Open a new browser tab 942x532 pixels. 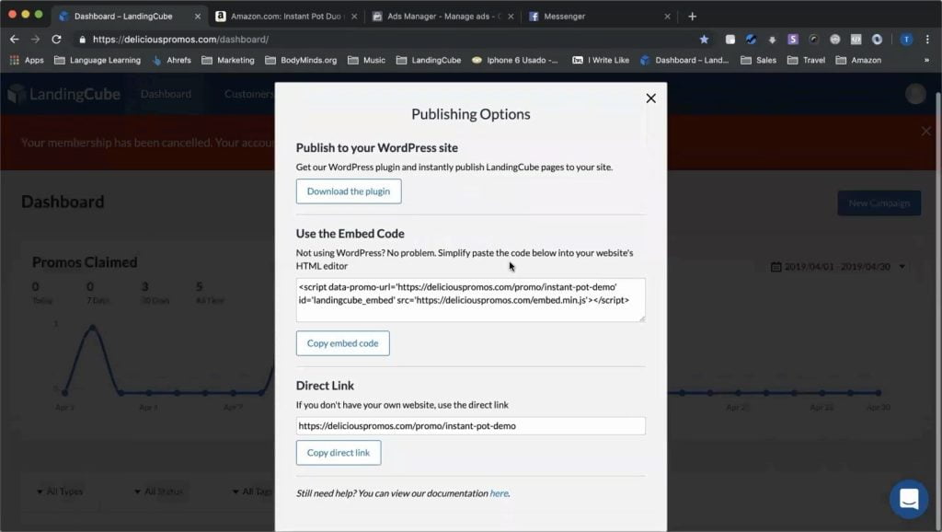tap(692, 17)
